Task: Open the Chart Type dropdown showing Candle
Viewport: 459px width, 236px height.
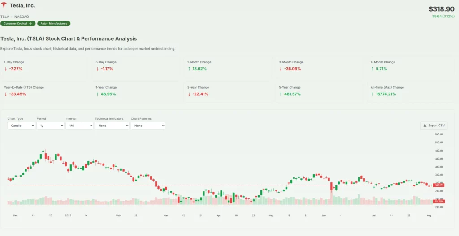Action: [x=21, y=126]
